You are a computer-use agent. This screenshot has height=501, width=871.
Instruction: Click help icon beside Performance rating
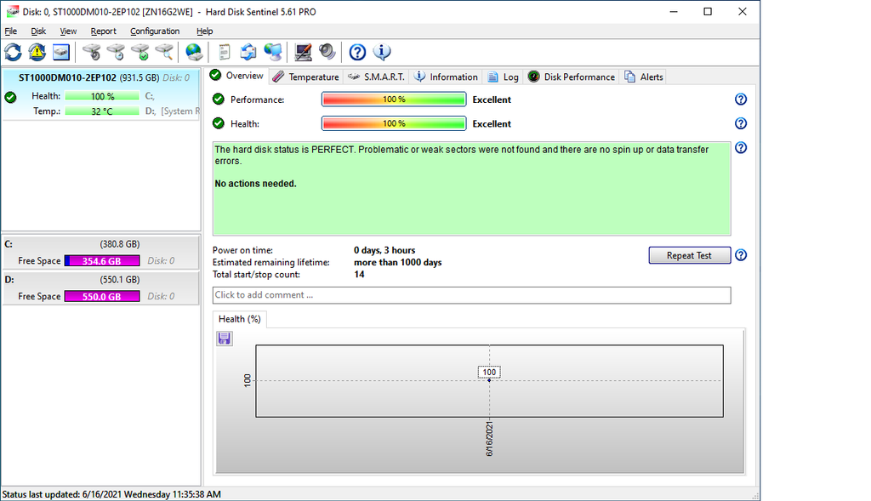[x=741, y=100]
